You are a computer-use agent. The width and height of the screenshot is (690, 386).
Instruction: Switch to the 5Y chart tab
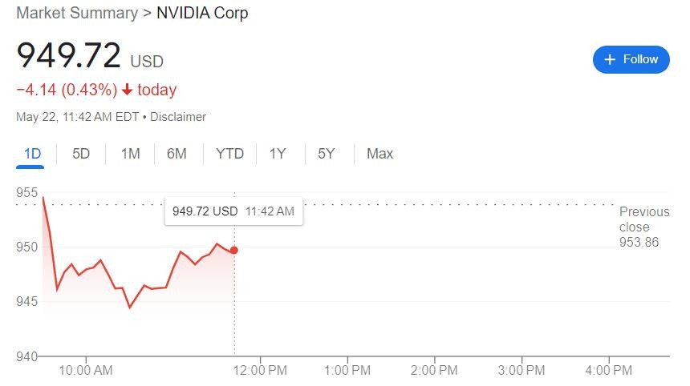[326, 154]
